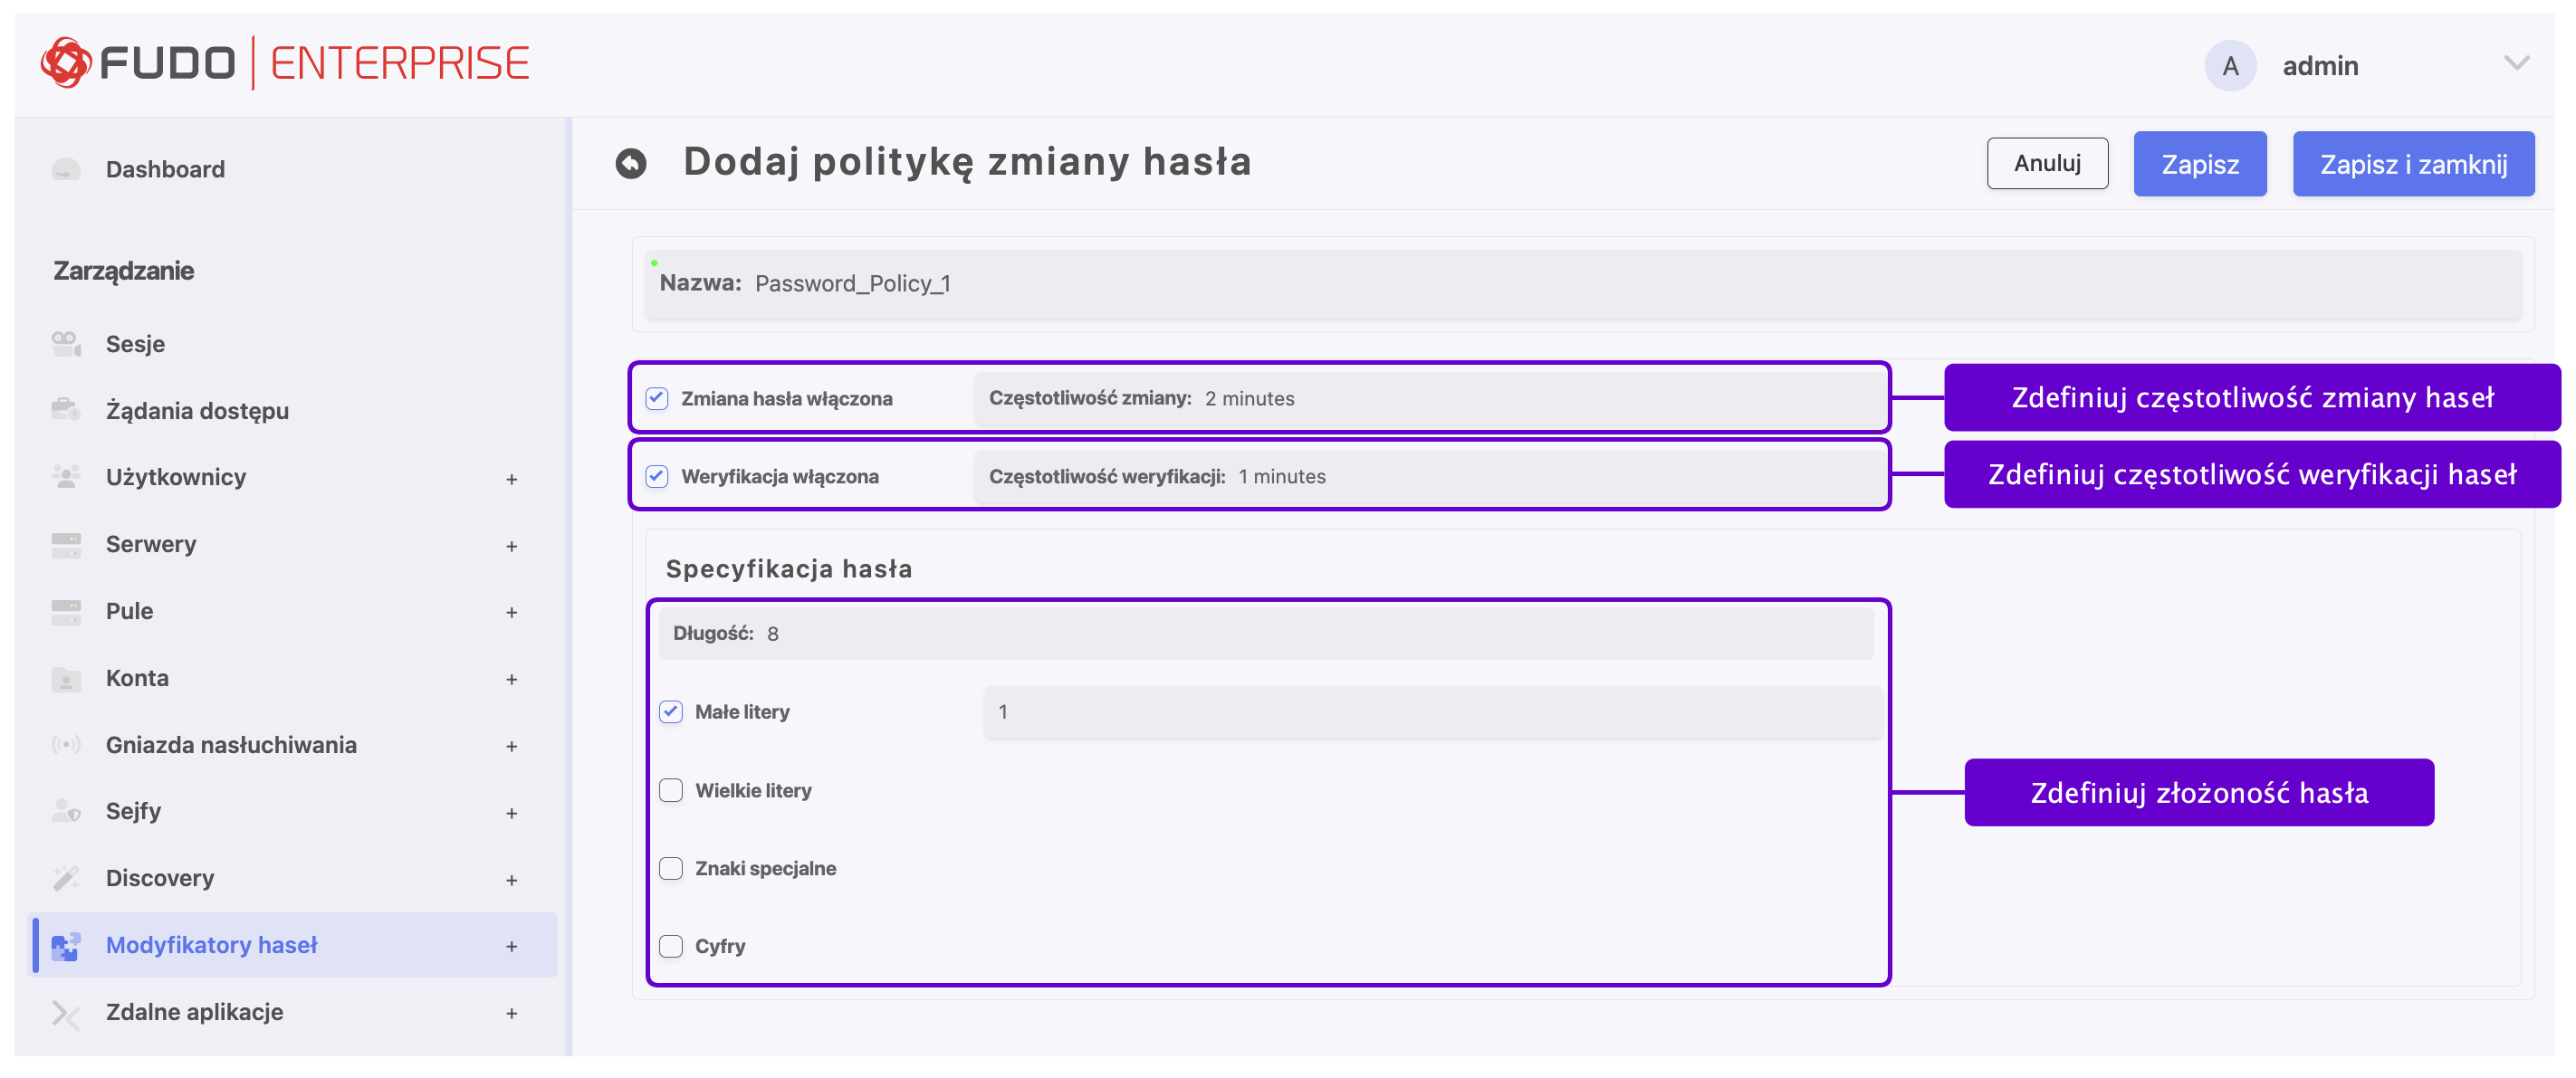Select Konta menu item
Image resolution: width=2576 pixels, height=1078 pixels.
tap(137, 678)
